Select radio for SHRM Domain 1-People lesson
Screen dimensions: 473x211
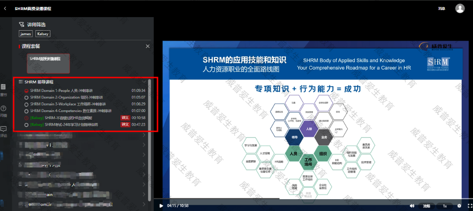27,91
